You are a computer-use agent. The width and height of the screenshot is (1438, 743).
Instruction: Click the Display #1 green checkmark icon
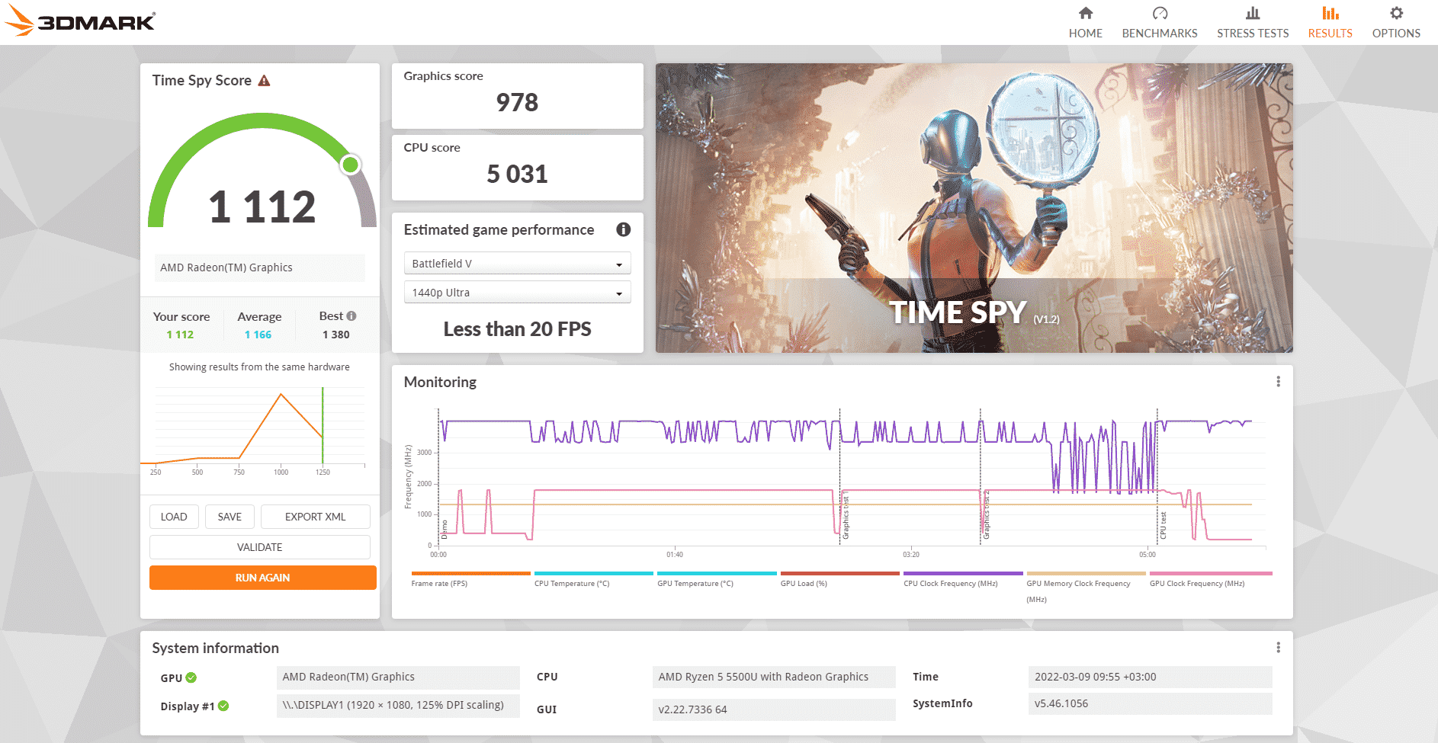[x=223, y=706]
